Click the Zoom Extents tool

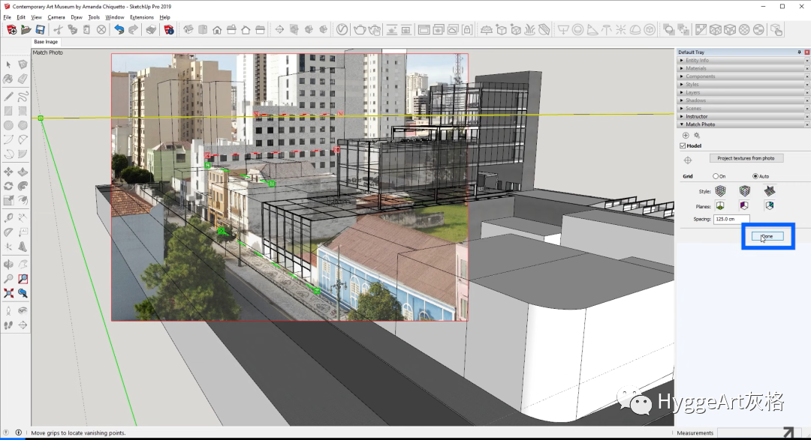tap(8, 293)
